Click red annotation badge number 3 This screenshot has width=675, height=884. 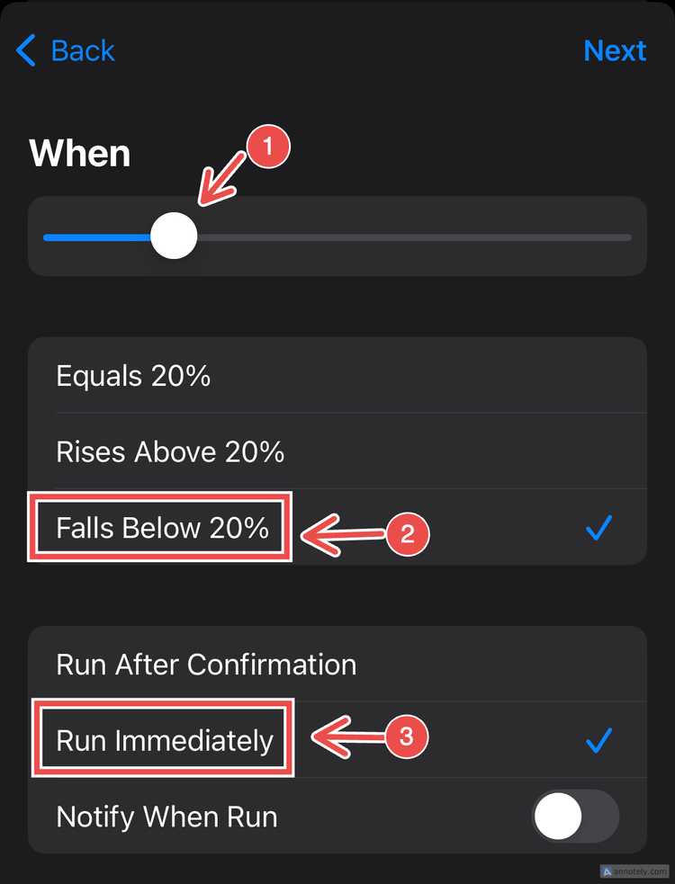click(407, 736)
